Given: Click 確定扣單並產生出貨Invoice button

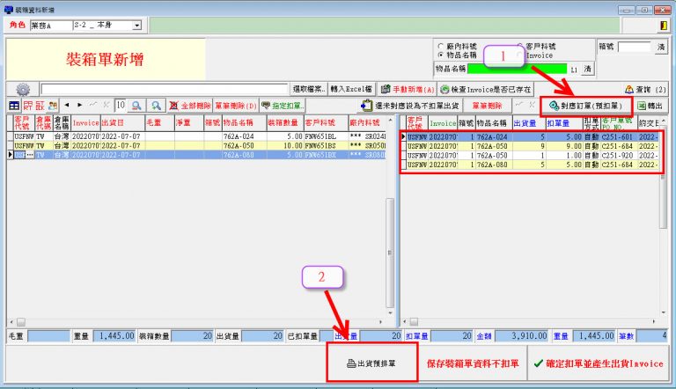Looking at the screenshot, I should (599, 363).
